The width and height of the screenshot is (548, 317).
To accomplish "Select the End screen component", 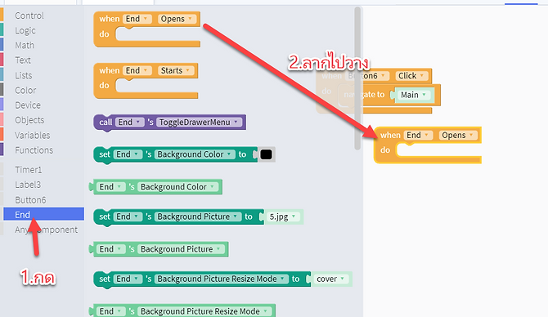I will pyautogui.click(x=43, y=214).
